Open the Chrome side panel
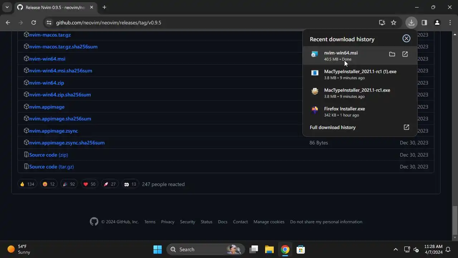 424,23
